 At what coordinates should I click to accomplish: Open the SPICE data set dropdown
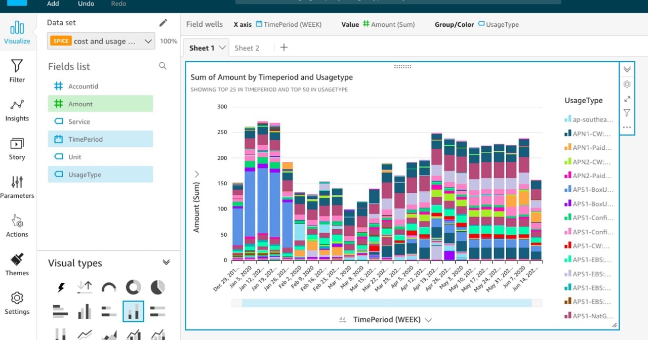click(x=101, y=41)
